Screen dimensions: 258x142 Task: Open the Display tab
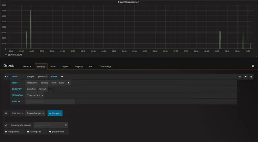(x=79, y=66)
